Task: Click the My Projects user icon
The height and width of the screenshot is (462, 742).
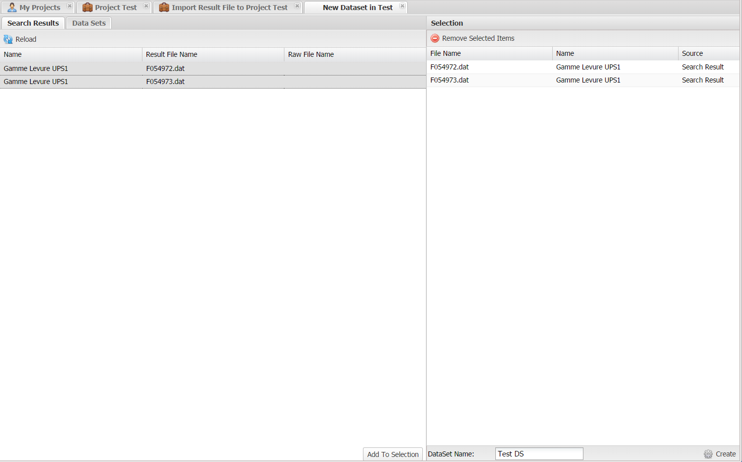Action: (x=12, y=8)
